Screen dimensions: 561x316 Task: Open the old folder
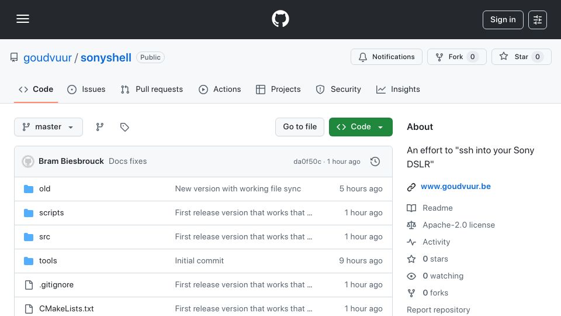click(x=45, y=189)
